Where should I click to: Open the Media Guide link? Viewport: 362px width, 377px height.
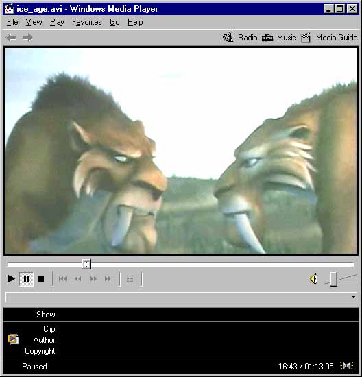[330, 38]
